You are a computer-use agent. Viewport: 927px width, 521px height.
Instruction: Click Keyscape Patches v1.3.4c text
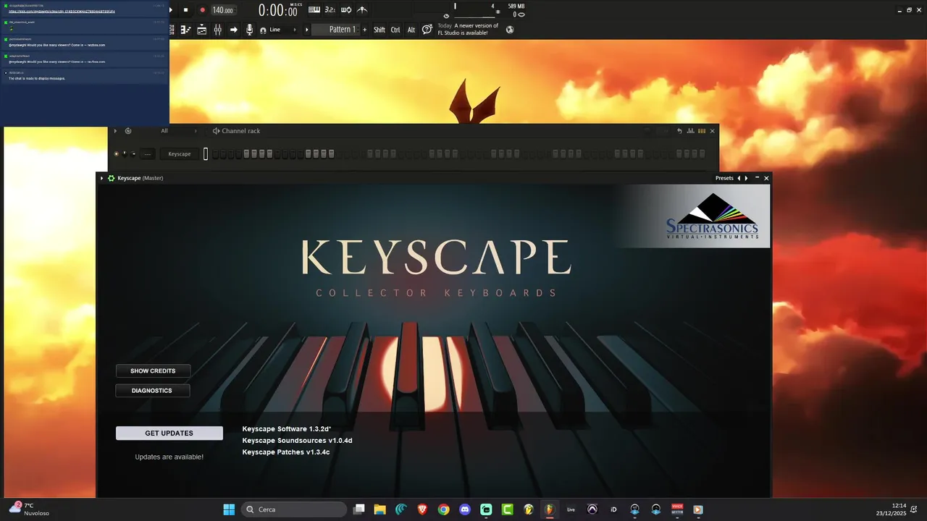286,452
